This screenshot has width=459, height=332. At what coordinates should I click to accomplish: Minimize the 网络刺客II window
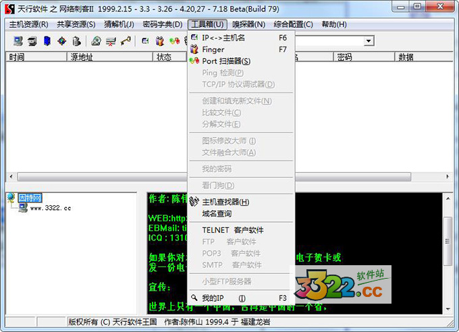point(401,7)
